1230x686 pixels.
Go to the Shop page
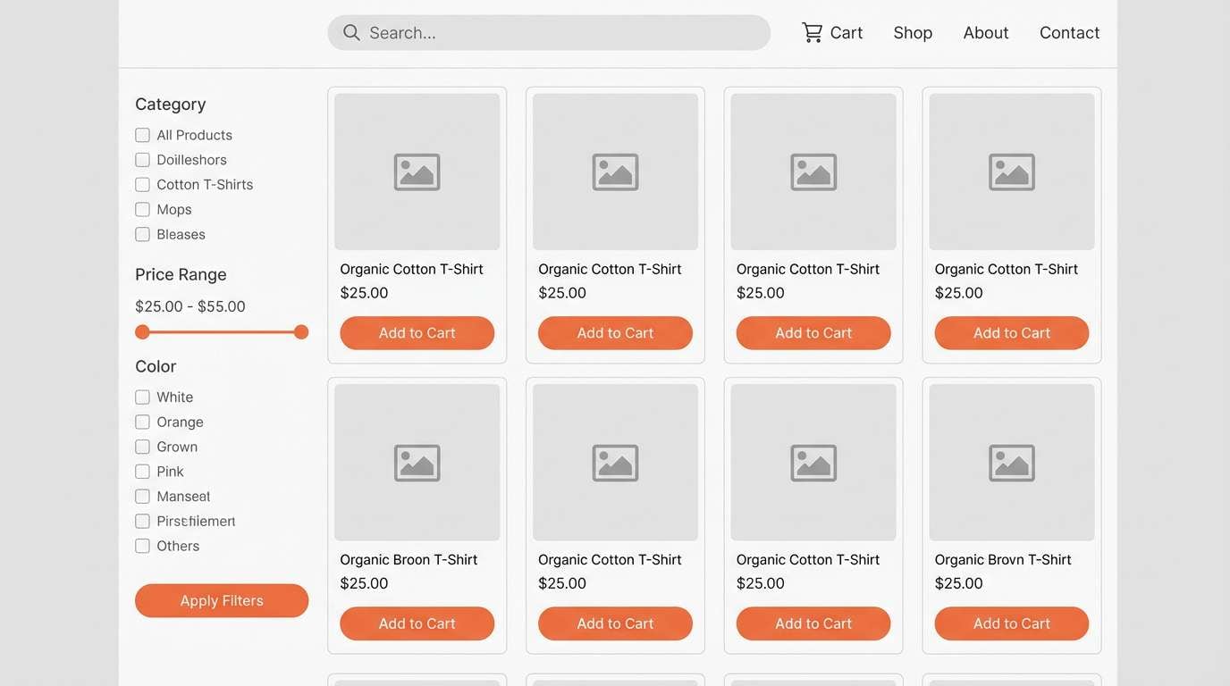point(913,33)
